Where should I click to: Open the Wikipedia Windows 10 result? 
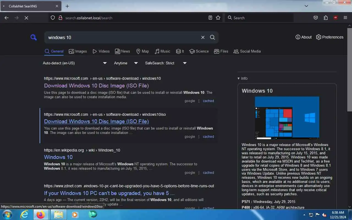click(x=58, y=157)
